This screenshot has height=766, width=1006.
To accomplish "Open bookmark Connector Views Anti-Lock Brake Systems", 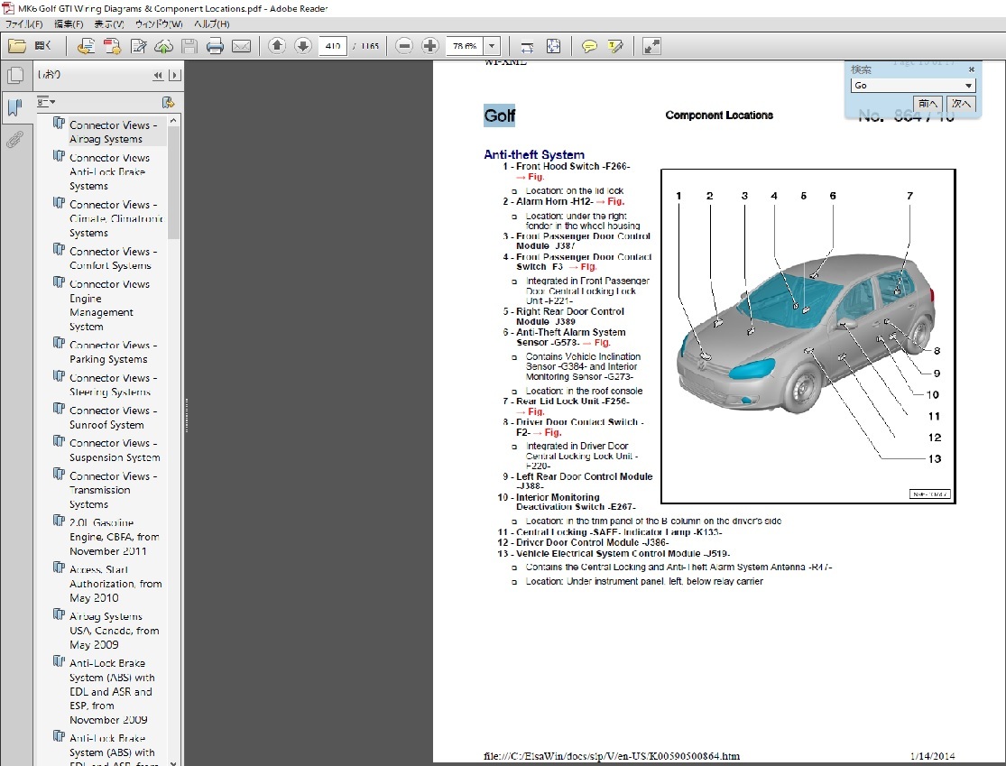I will 110,172.
